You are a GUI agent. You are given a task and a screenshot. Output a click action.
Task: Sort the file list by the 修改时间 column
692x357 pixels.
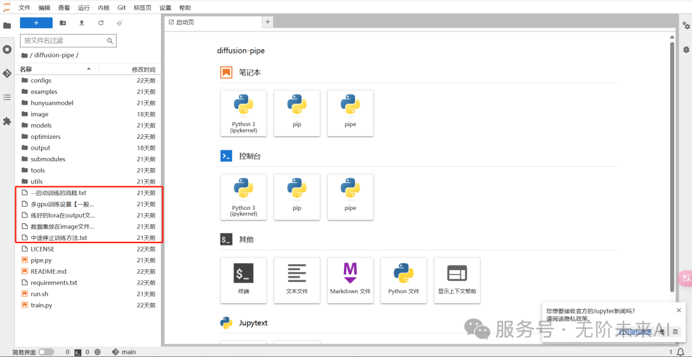[x=129, y=69]
